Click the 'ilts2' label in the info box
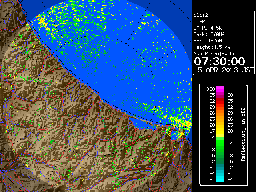 coord(201,15)
